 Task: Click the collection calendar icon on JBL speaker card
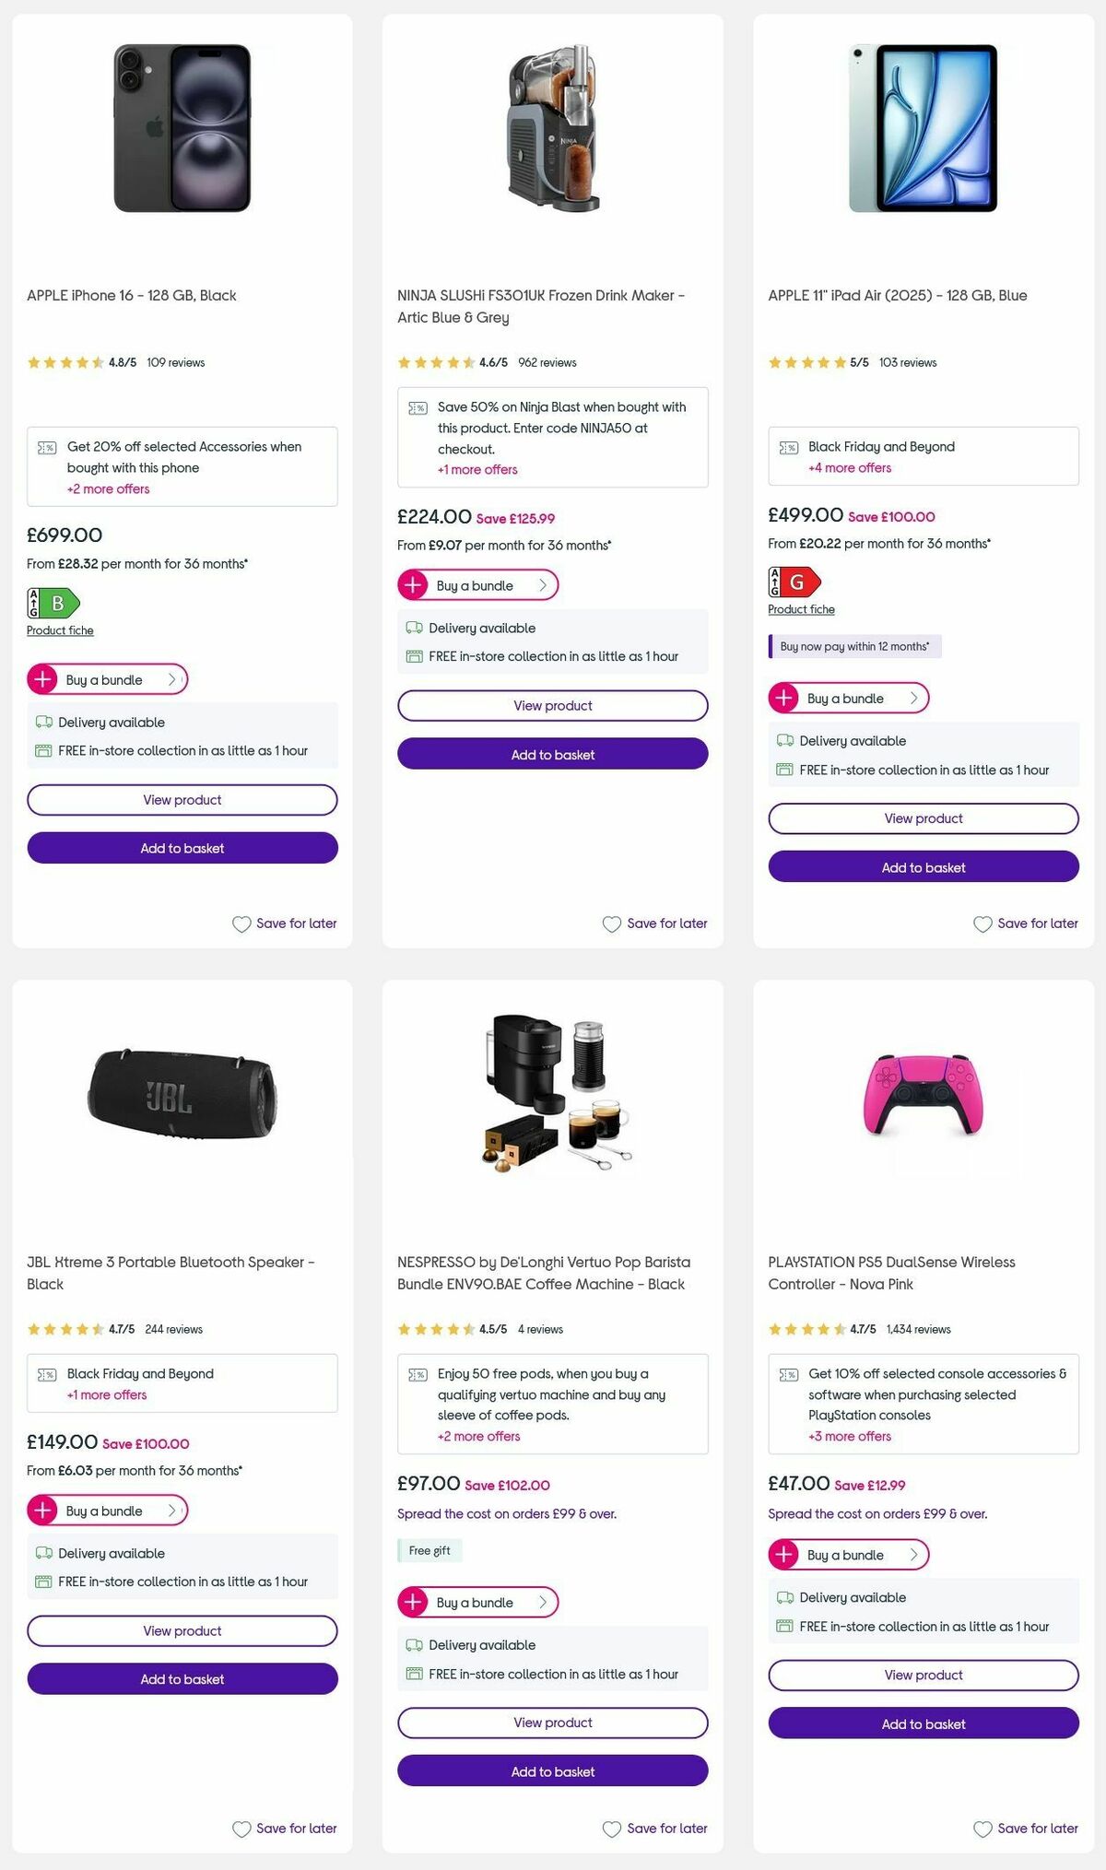(42, 1582)
